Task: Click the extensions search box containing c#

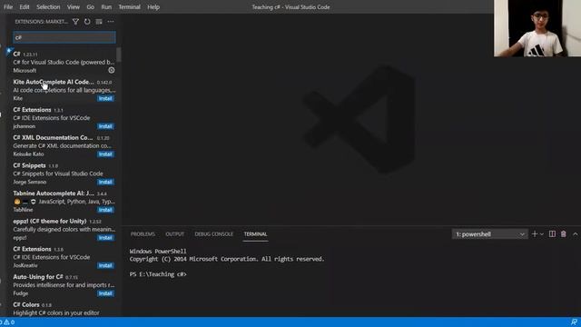Action: [x=64, y=37]
